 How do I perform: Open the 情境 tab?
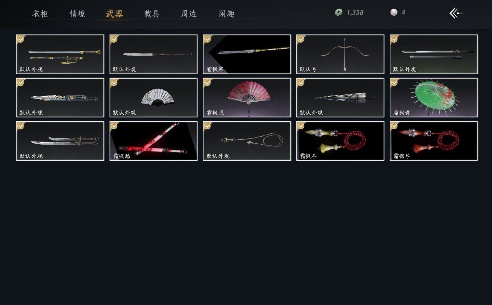tap(77, 14)
